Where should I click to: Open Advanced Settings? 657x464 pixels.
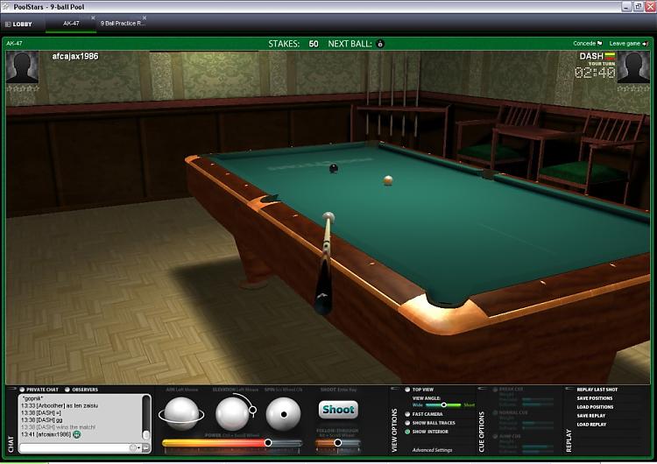pos(432,450)
